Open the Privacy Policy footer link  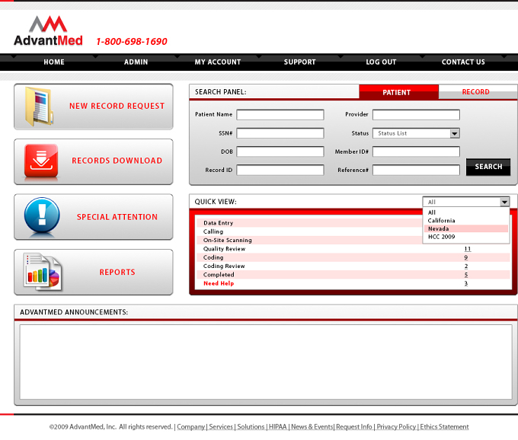(x=396, y=427)
